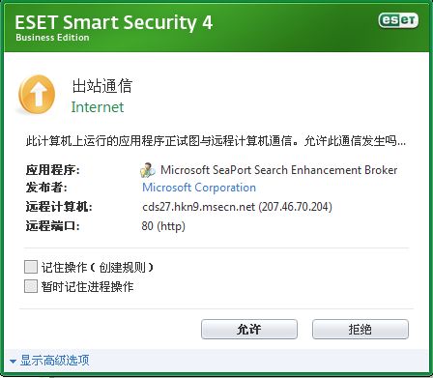
Task: Click the 出站通信 heading
Action: (102, 86)
